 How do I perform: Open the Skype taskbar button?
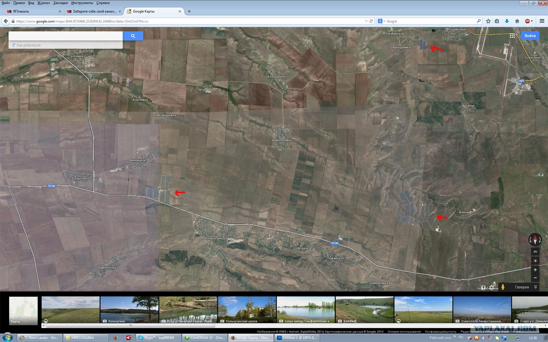(158, 338)
